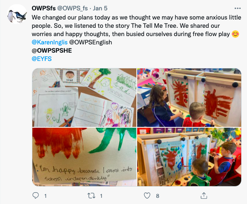The image size is (247, 204).
Task: Retweet this post using the arrows icon
Action: [x=91, y=196]
